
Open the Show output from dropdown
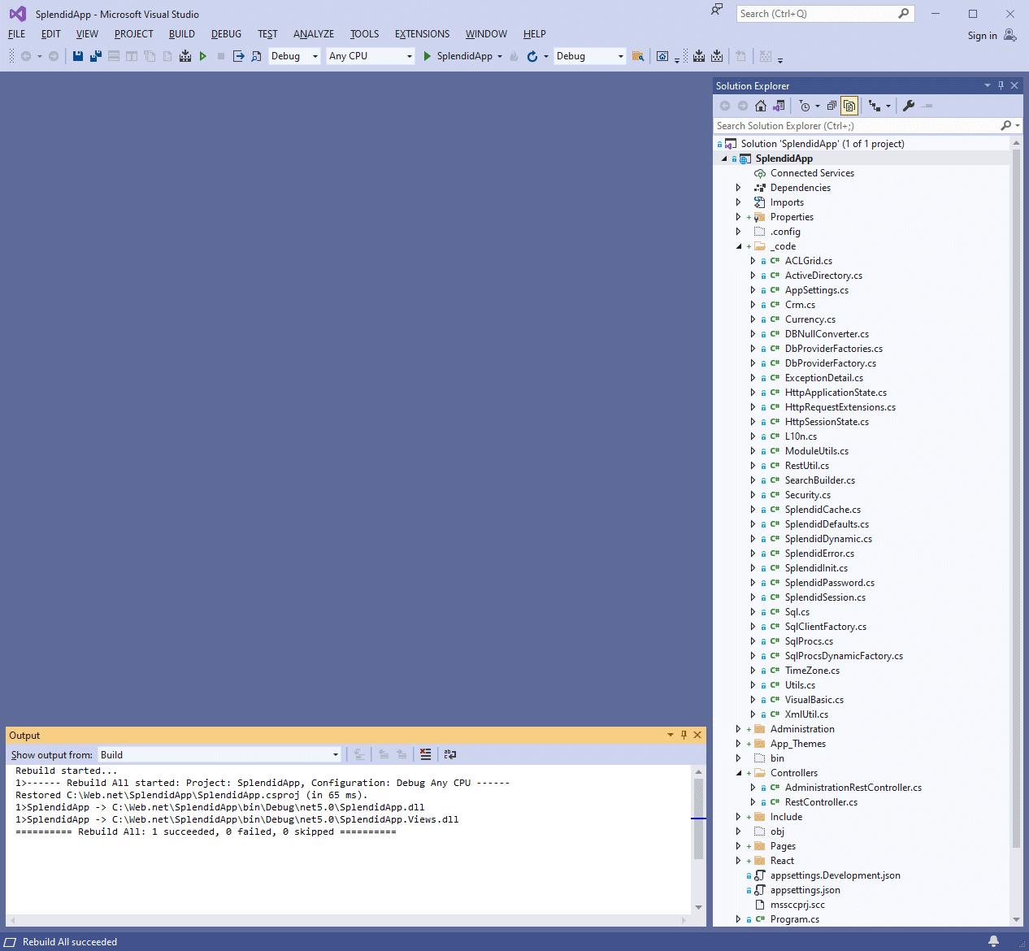point(219,754)
